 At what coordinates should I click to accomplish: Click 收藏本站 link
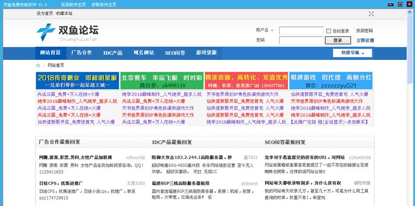[64, 13]
